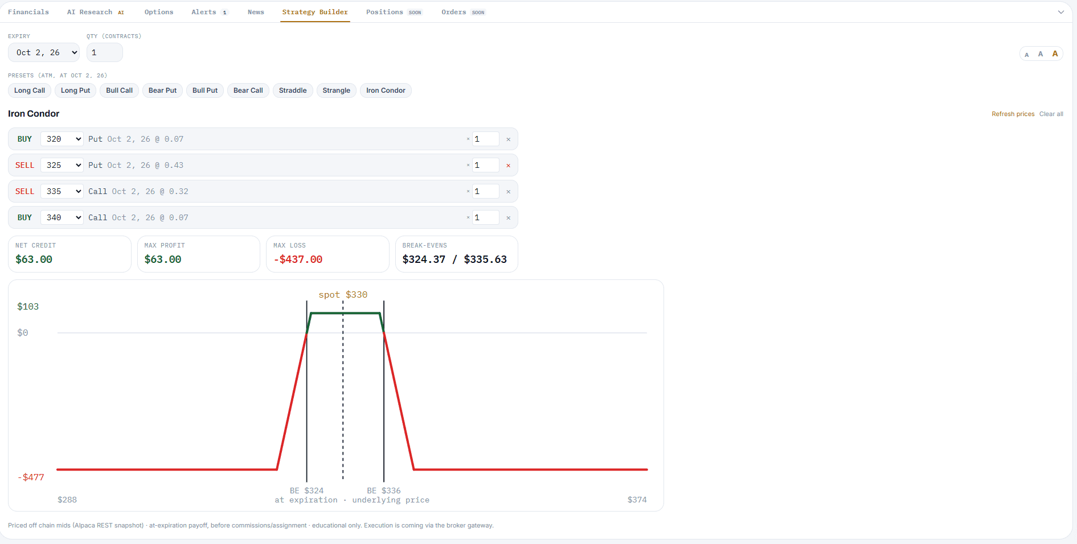Image resolution: width=1077 pixels, height=544 pixels.
Task: Focus quantity field of 335 Call leg
Action: [486, 191]
